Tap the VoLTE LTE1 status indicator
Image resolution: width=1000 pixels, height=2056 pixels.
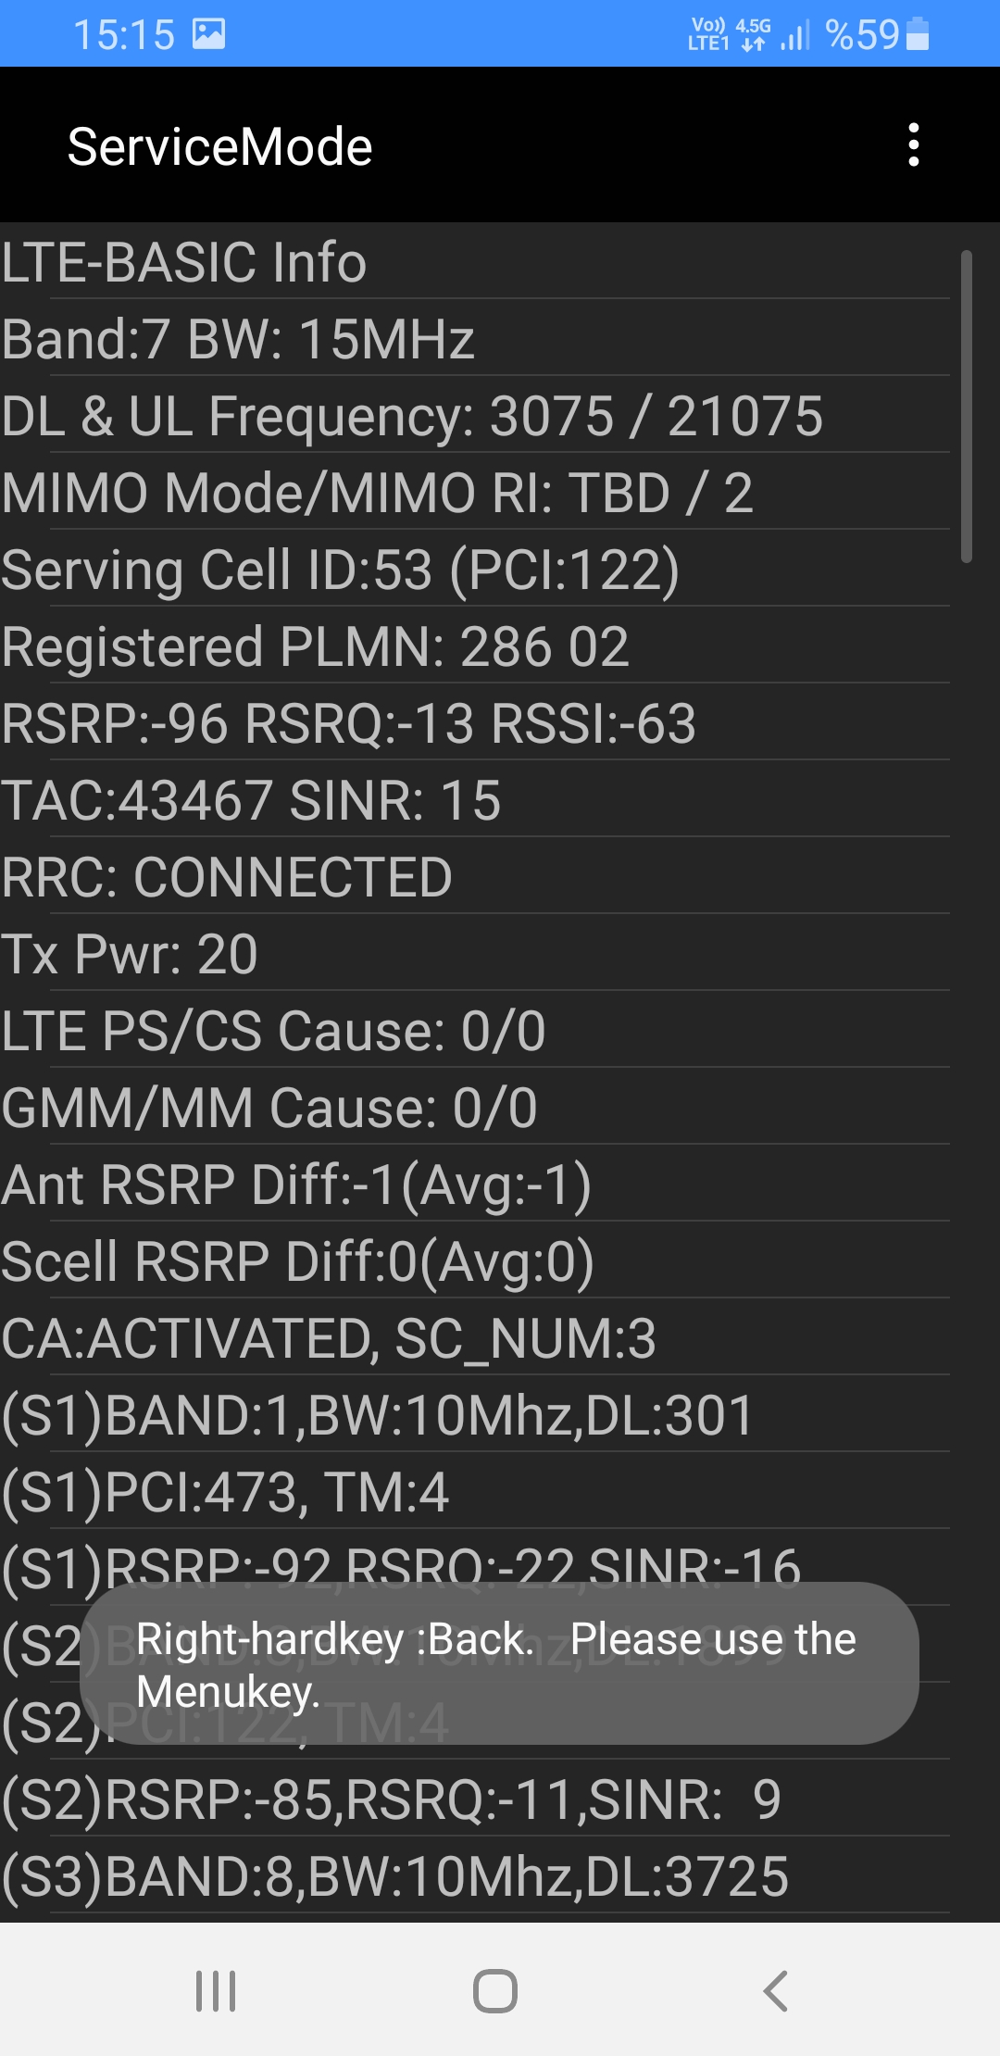[708, 34]
